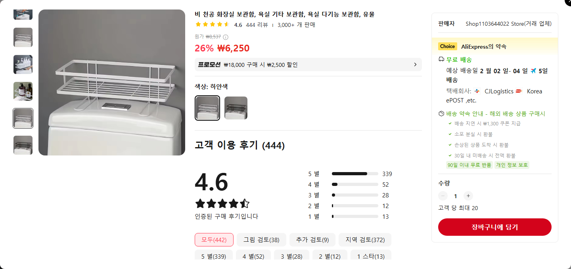Click the yellow Choice badge

[x=447, y=46]
